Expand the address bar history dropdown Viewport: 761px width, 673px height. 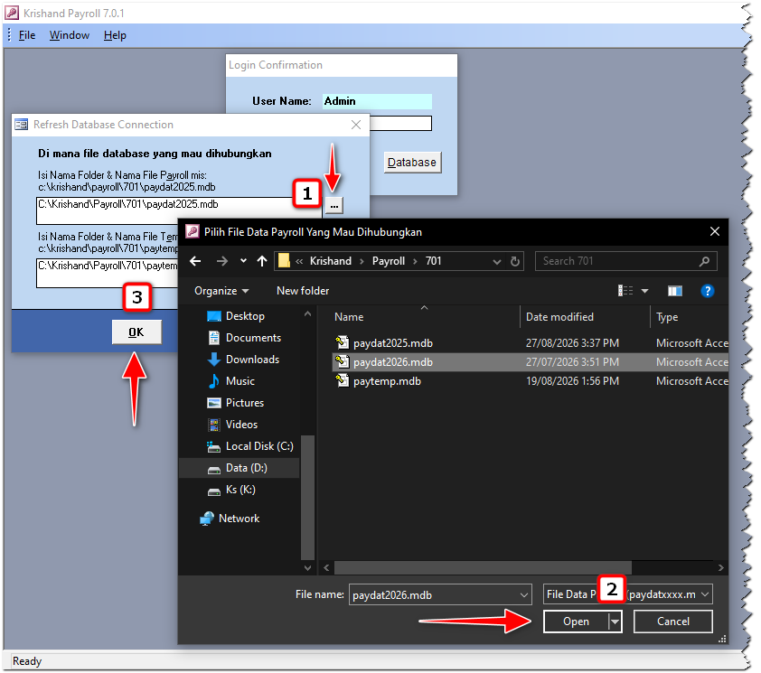tap(497, 262)
